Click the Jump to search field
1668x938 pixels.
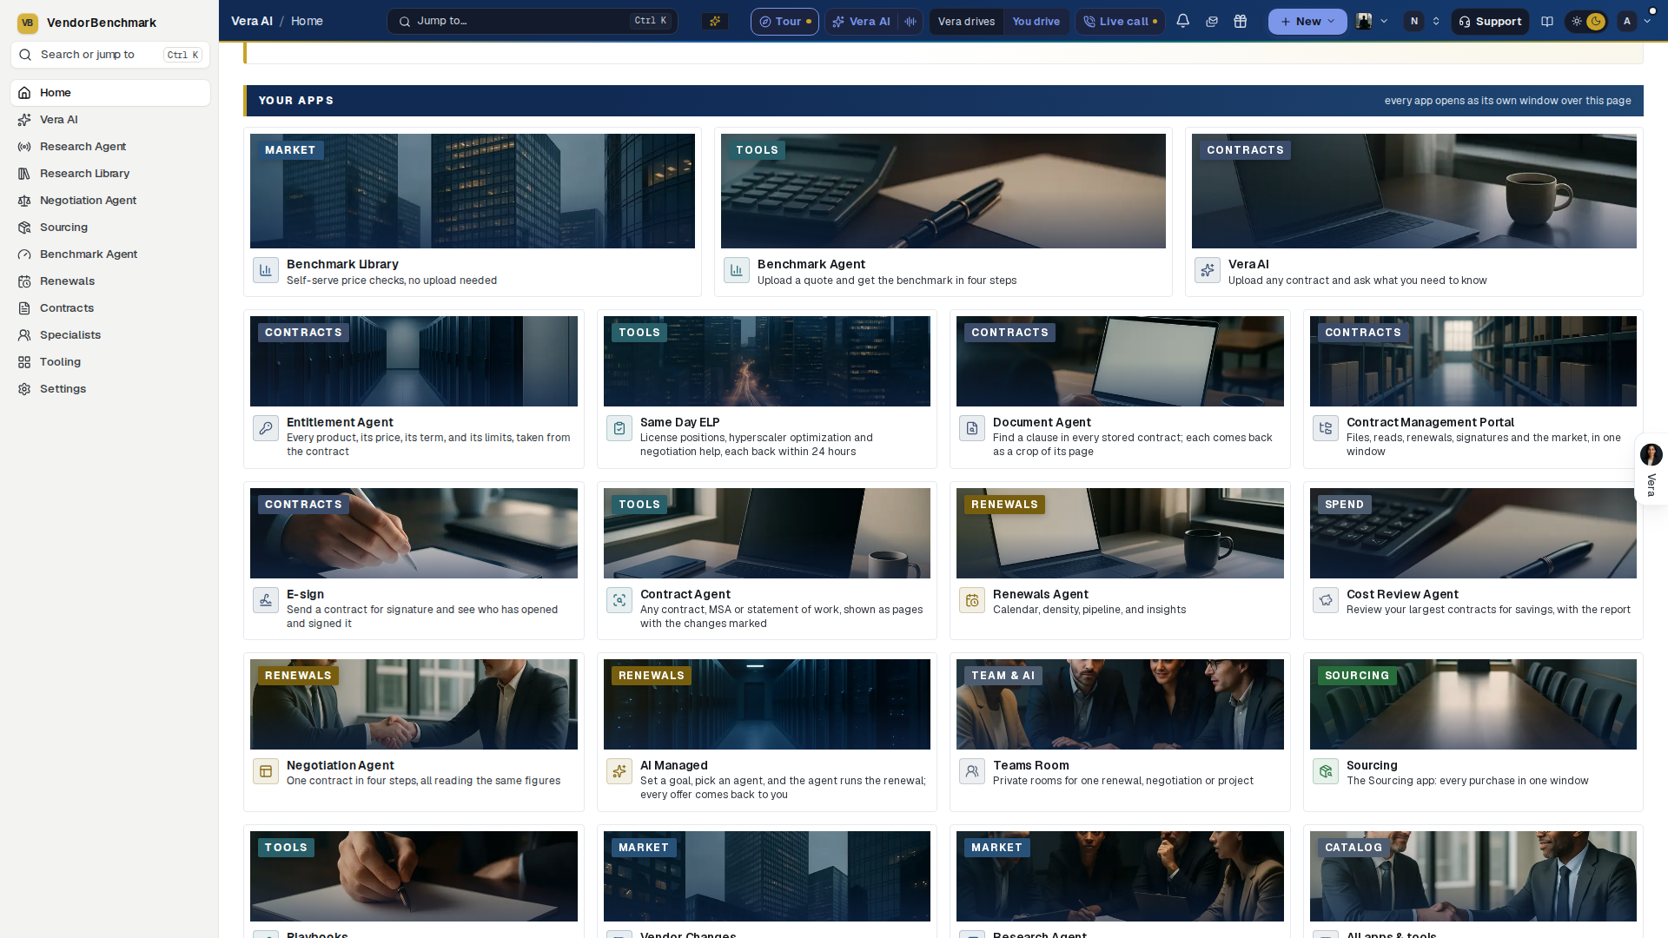(533, 21)
